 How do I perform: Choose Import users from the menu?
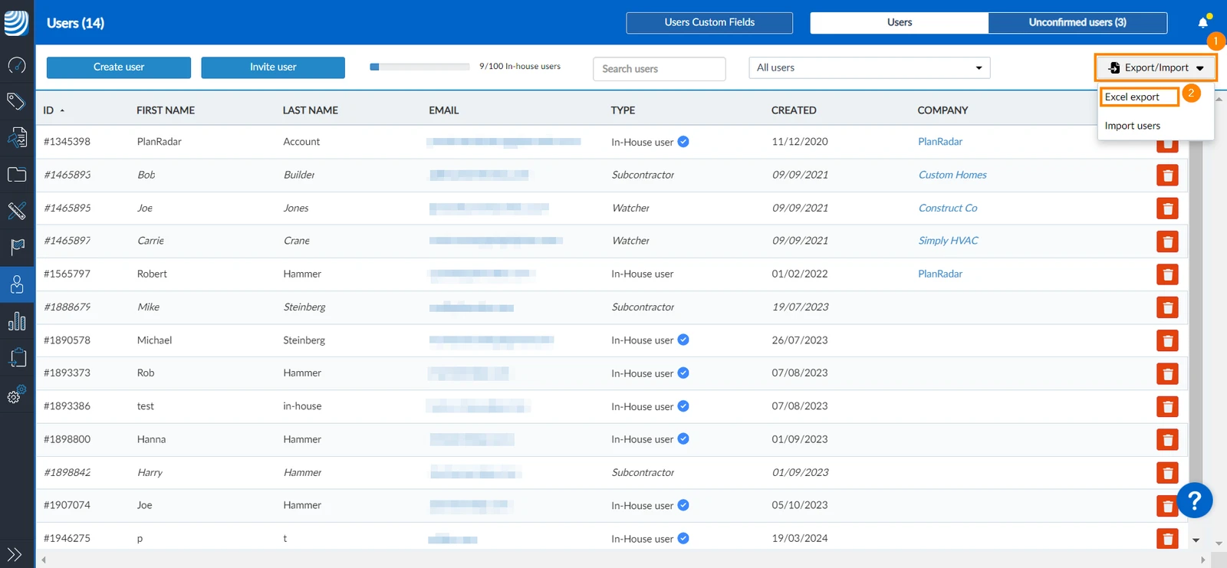(x=1133, y=126)
